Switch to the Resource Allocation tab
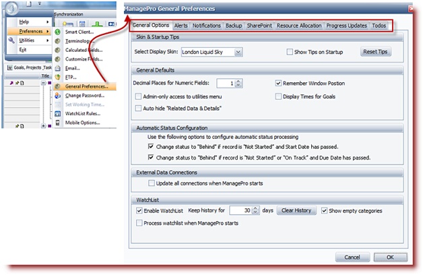423x275 pixels. 299,26
